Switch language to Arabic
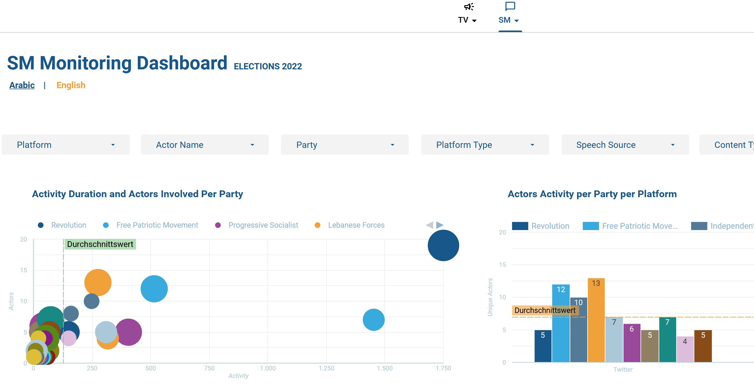 [22, 85]
